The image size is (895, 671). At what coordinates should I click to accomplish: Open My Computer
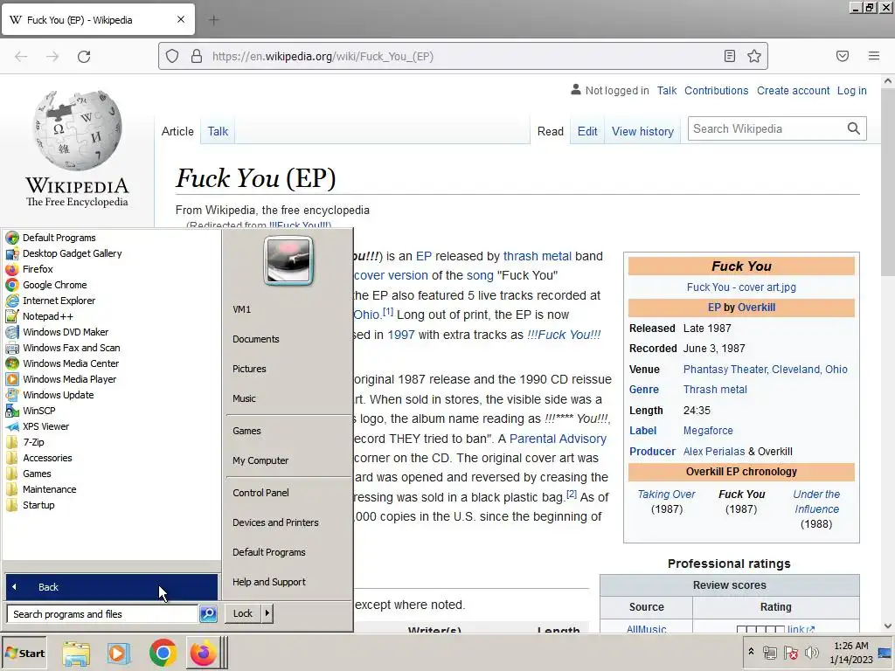(260, 460)
